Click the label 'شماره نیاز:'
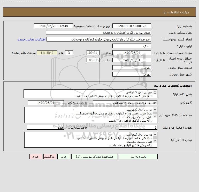 (x=185, y=26)
